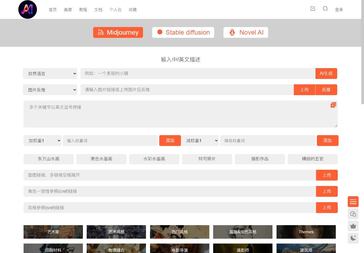The width and height of the screenshot is (364, 253).
Task: Expand the 加权重1 dropdown
Action: [x=43, y=141]
